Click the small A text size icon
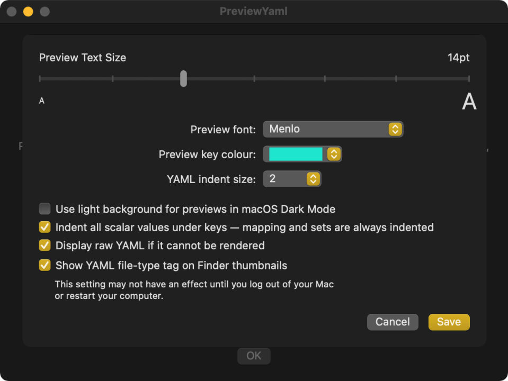Screen dimensions: 508x381 pyautogui.click(x=42, y=101)
